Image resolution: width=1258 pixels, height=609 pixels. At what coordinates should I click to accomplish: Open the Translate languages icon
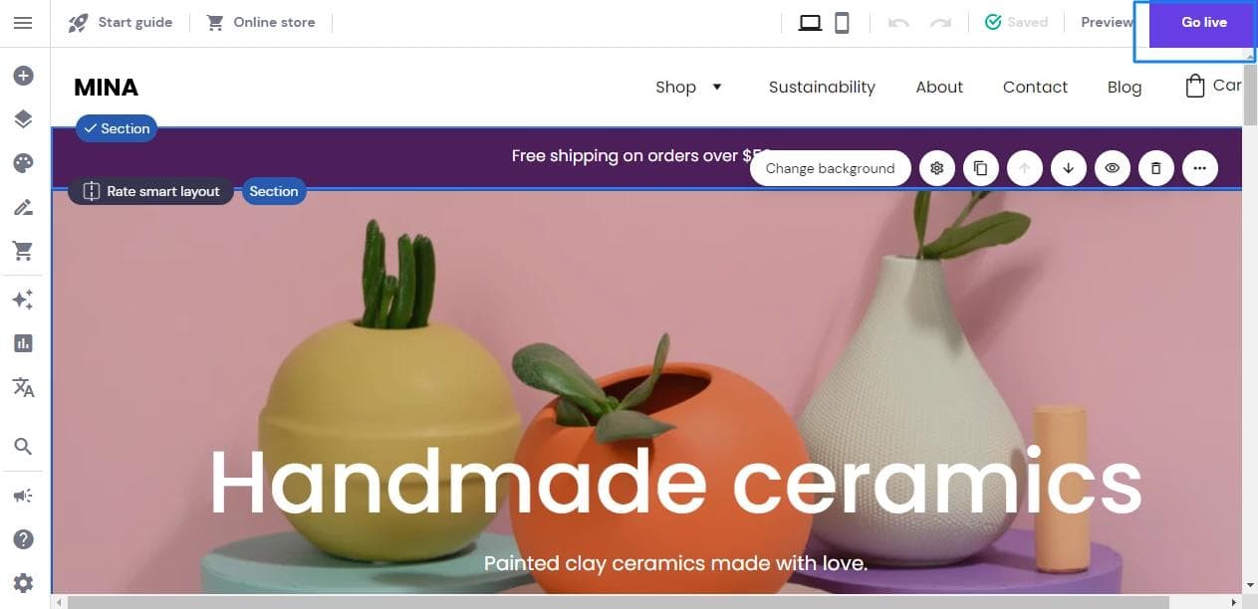pyautogui.click(x=23, y=387)
